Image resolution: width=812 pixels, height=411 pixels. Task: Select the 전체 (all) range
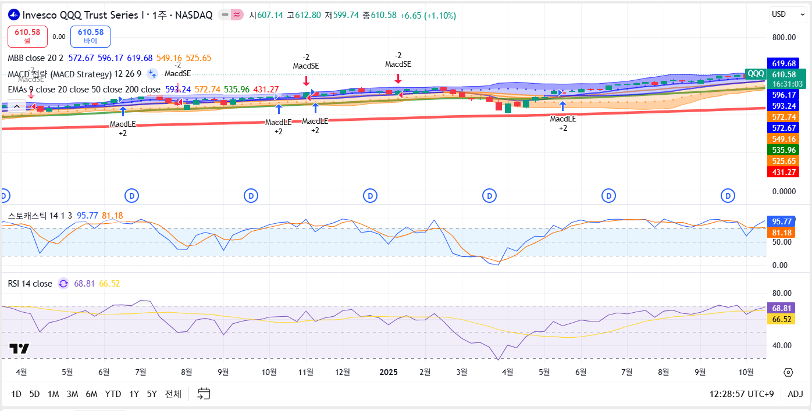click(x=173, y=394)
